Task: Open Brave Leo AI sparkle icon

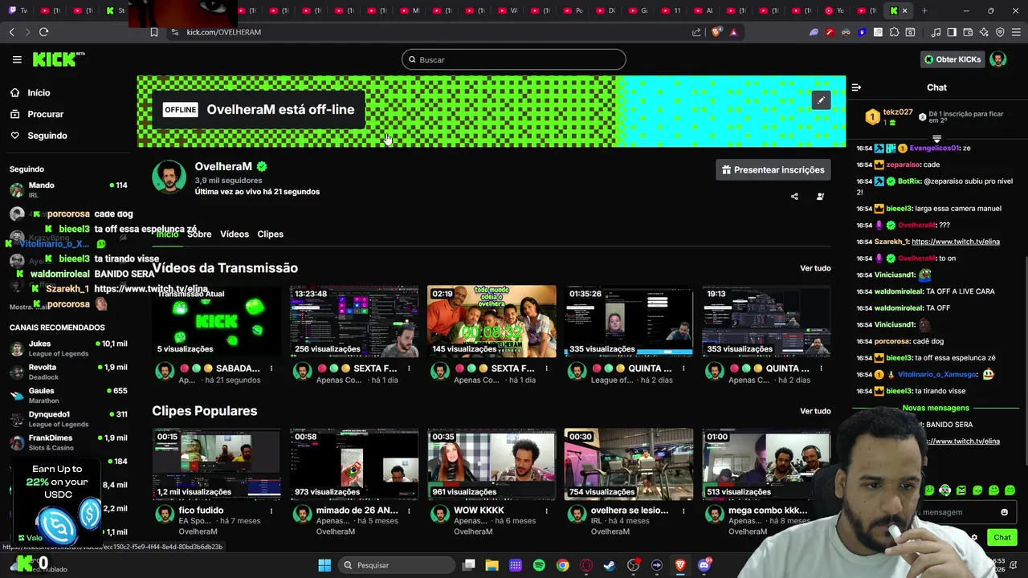Action: 985,32
